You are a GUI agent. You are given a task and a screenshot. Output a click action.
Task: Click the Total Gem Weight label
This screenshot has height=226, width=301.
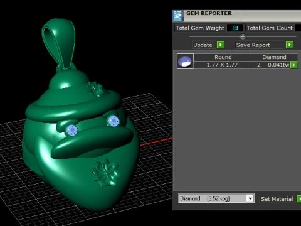(200, 28)
